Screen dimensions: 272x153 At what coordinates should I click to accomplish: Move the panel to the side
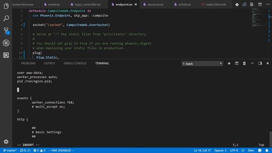pyautogui.click(x=260, y=63)
